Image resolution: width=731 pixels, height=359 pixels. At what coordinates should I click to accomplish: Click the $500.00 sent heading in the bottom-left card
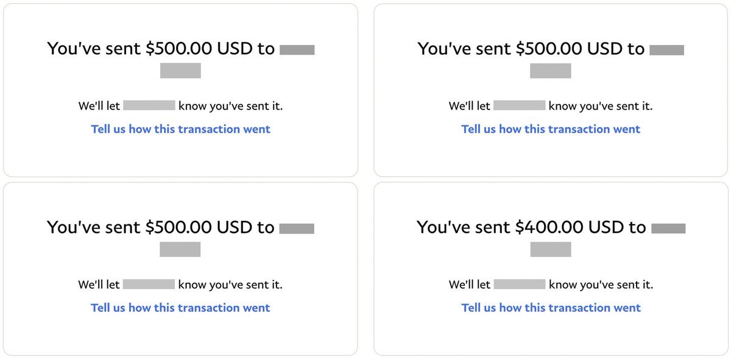pyautogui.click(x=161, y=228)
